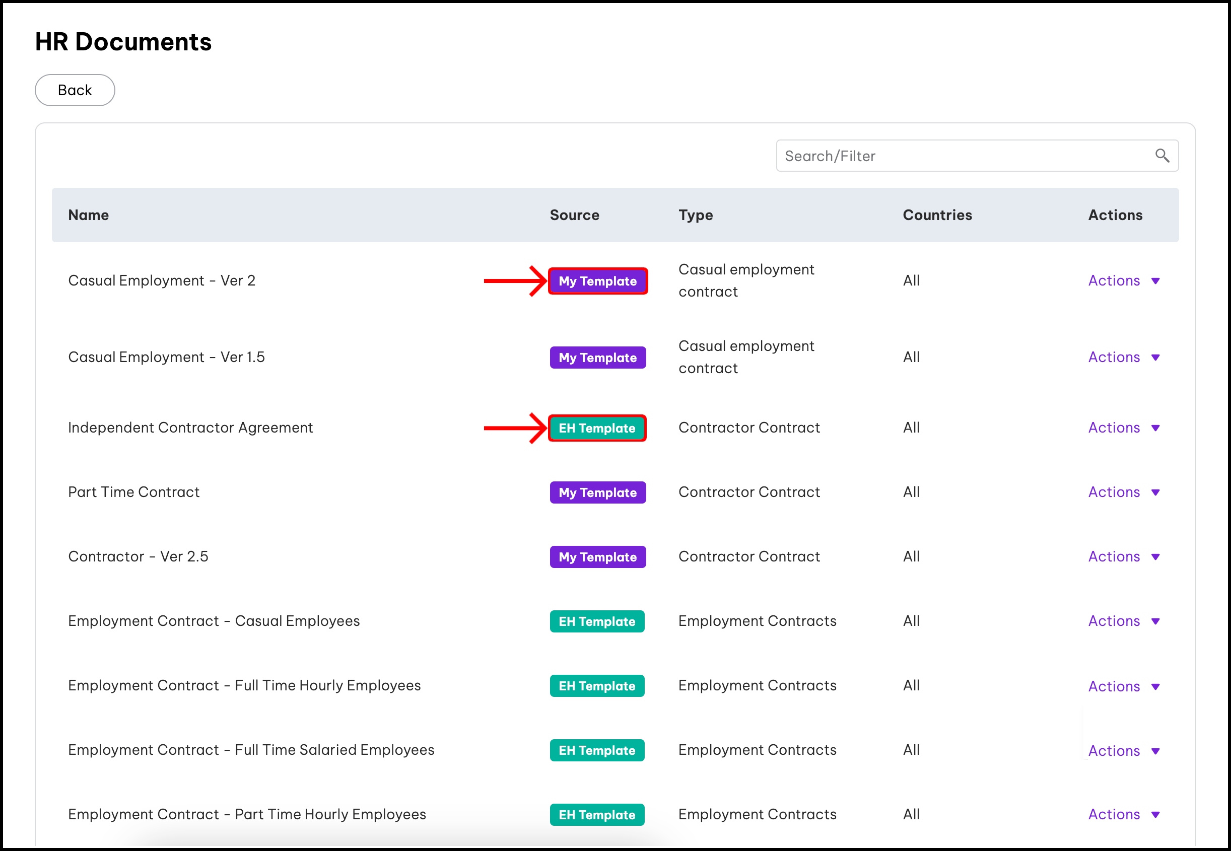1231x851 pixels.
Task: Select the Independent Contractor Agreement document name
Action: point(190,428)
